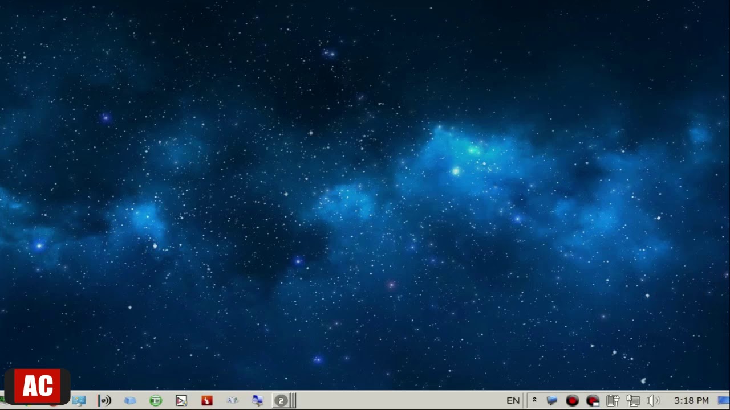Viewport: 730px width, 410px height.
Task: Open the small blue lambda-style taskbar icon
Action: pyautogui.click(x=233, y=401)
